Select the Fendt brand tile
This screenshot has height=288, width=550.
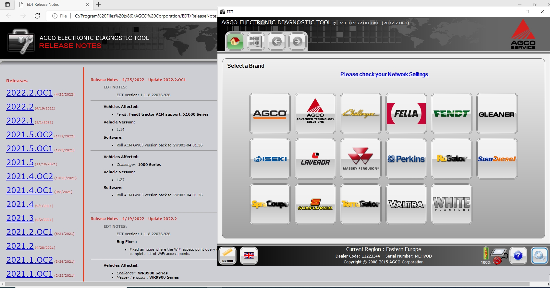click(452, 113)
